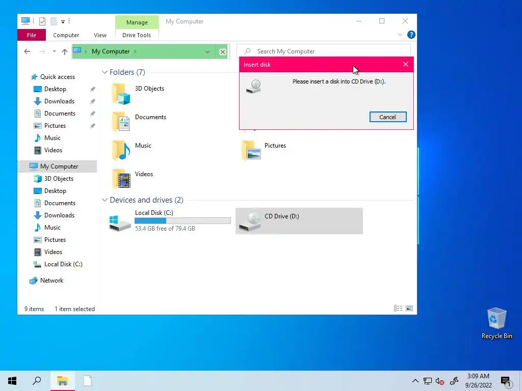Open Music under Quick access
This screenshot has height=391, width=522.
(53, 137)
